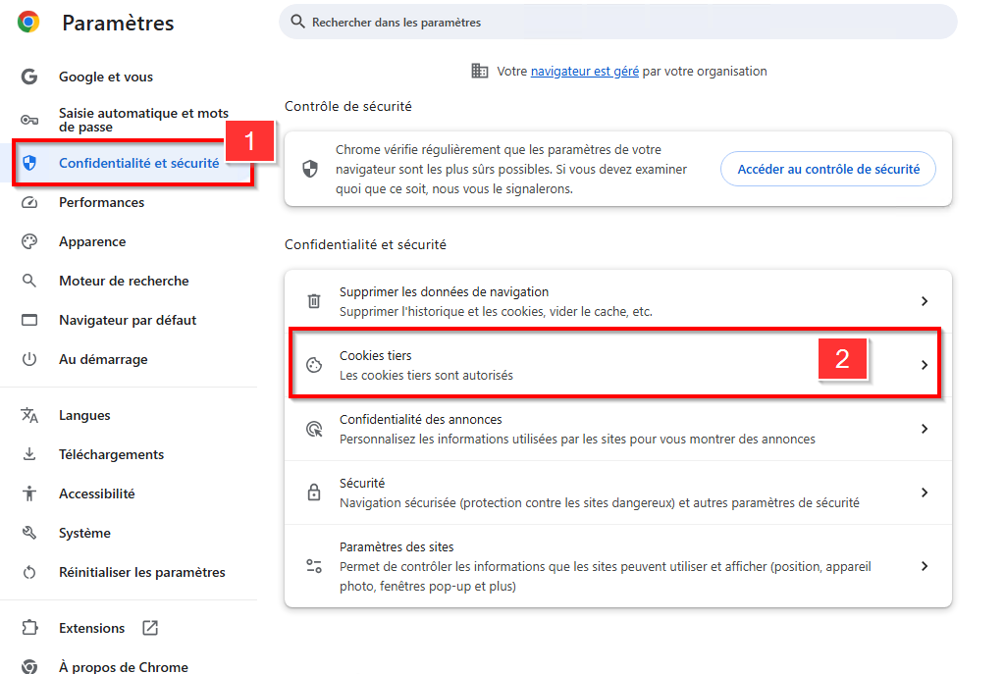1005x674 pixels.
Task: Click the Chrome logo icon
Action: [x=29, y=22]
